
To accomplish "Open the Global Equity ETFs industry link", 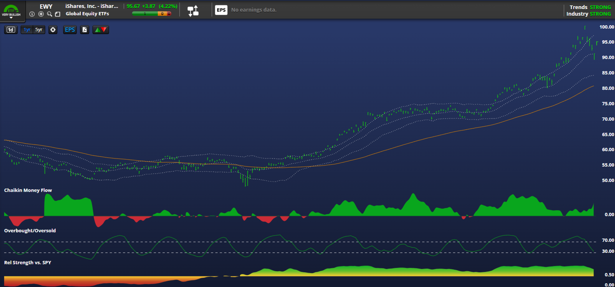I will pos(87,14).
